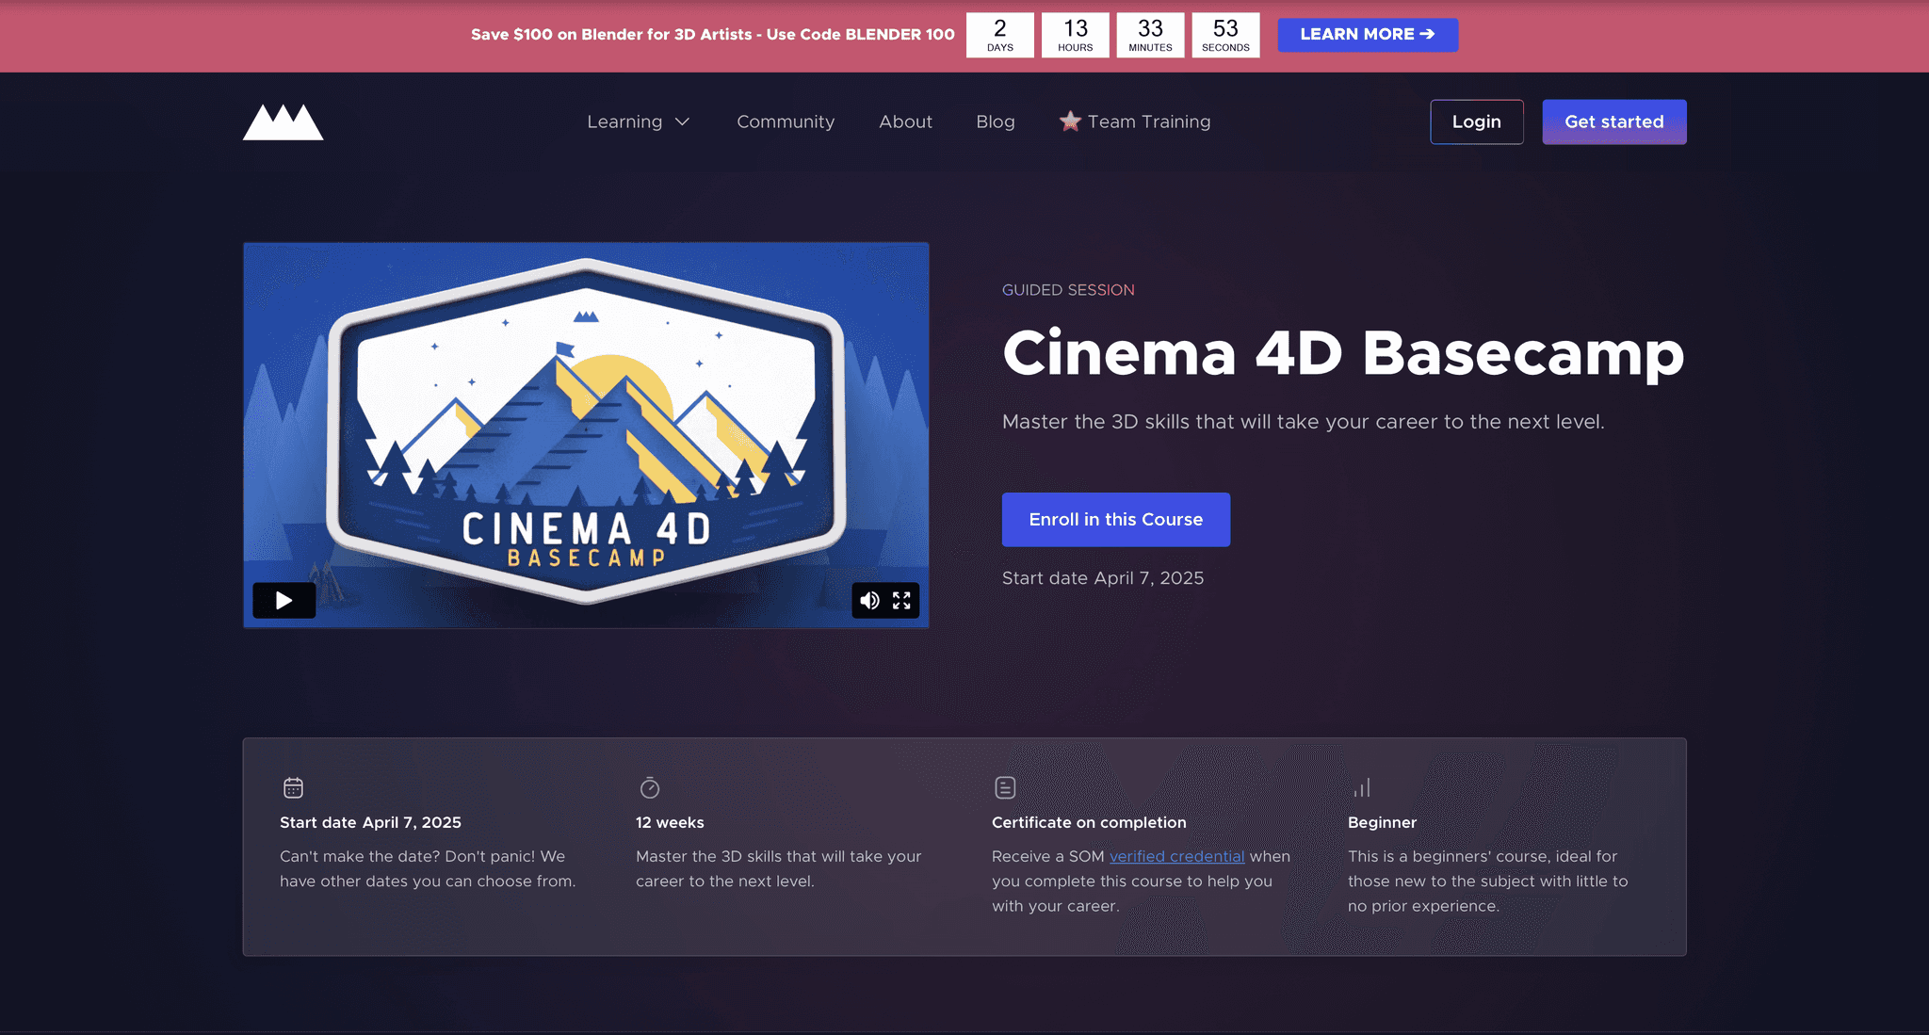Click the certificate icon above Certificate on completion
The width and height of the screenshot is (1929, 1035).
pos(1004,787)
